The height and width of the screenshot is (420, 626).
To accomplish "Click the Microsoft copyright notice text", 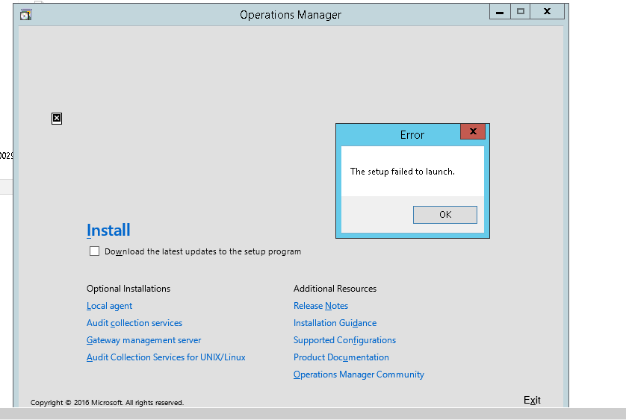I will (107, 402).
